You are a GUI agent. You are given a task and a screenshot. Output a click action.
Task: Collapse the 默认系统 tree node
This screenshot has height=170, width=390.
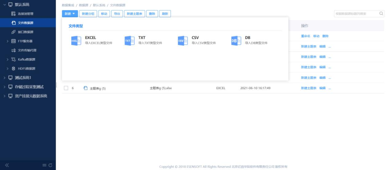point(5,5)
